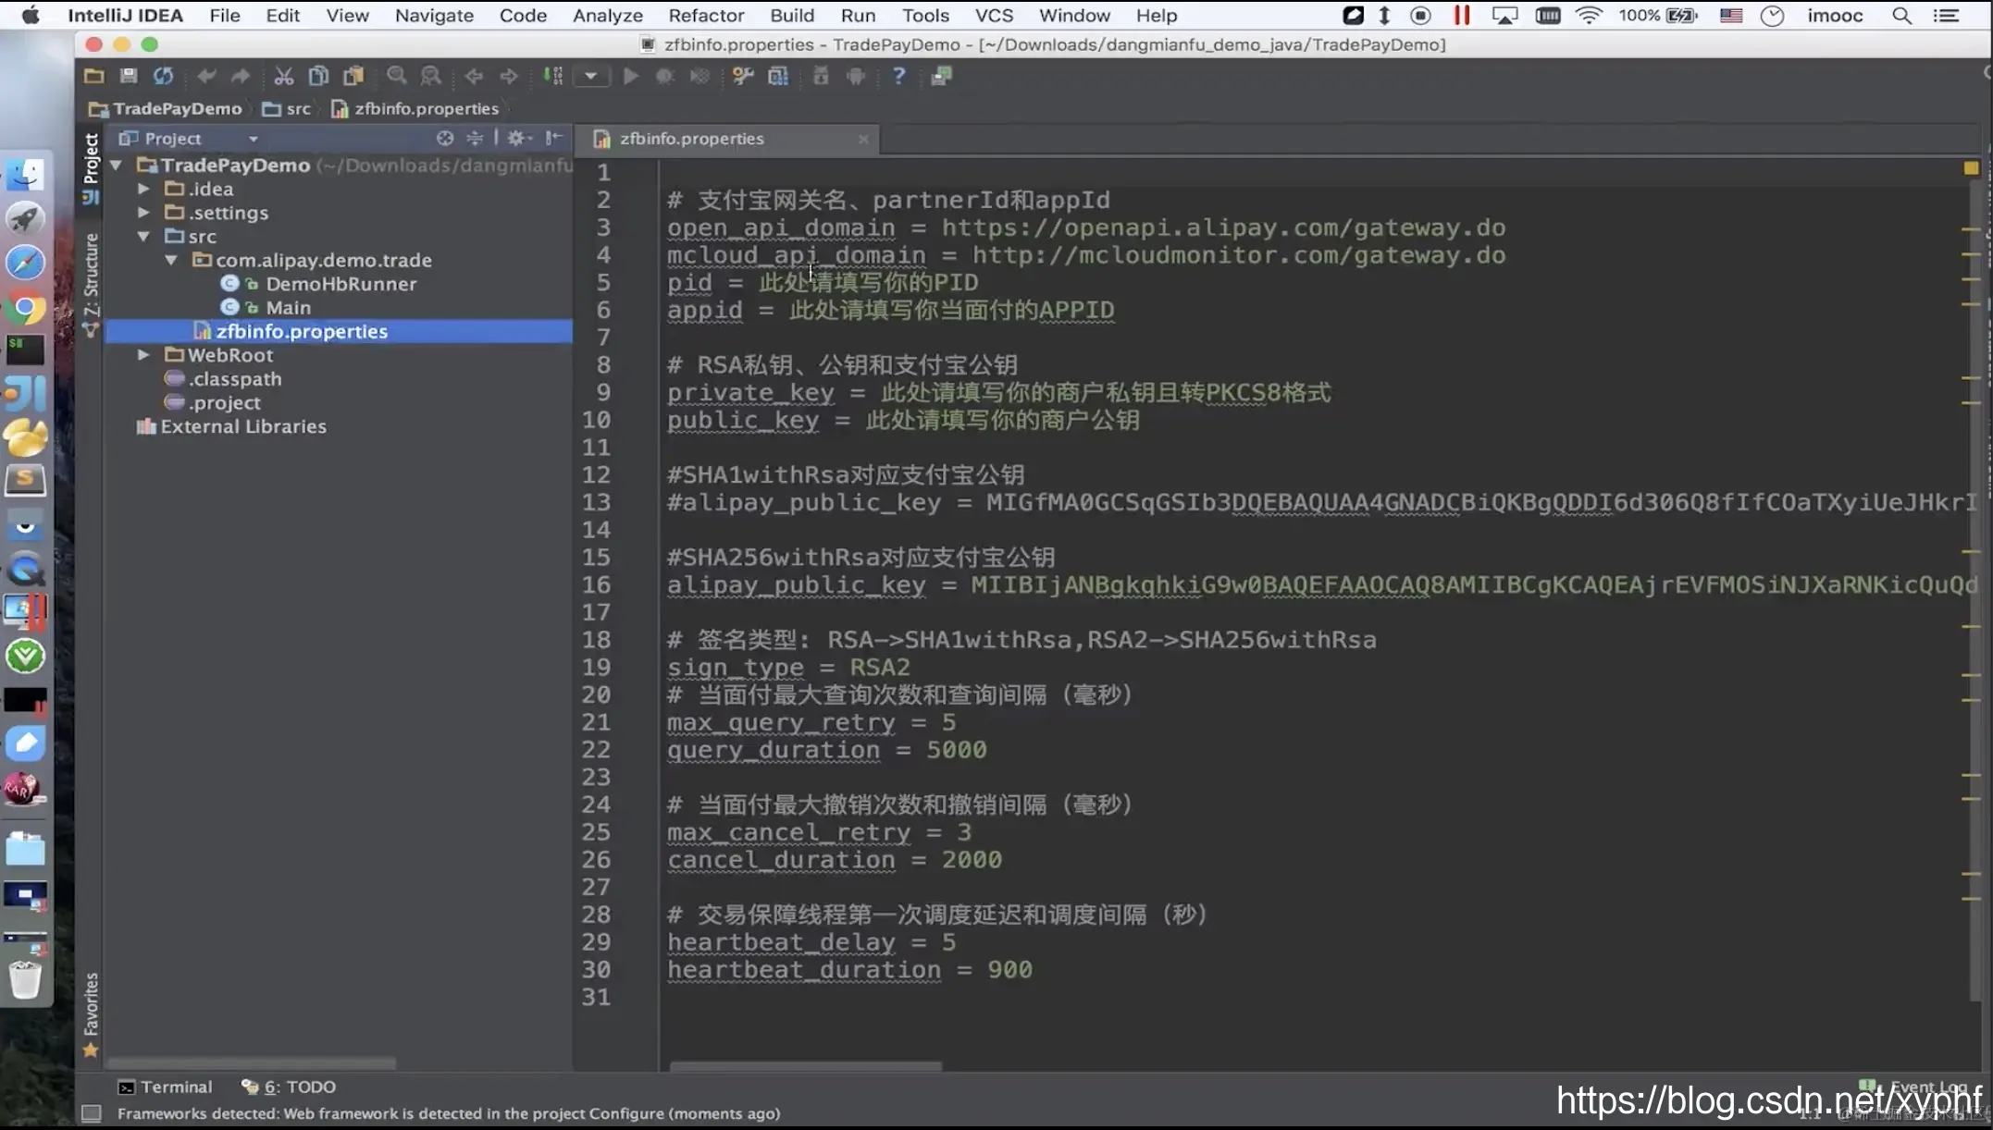
Task: Click the Project Structure toolbar icon
Action: (x=778, y=76)
